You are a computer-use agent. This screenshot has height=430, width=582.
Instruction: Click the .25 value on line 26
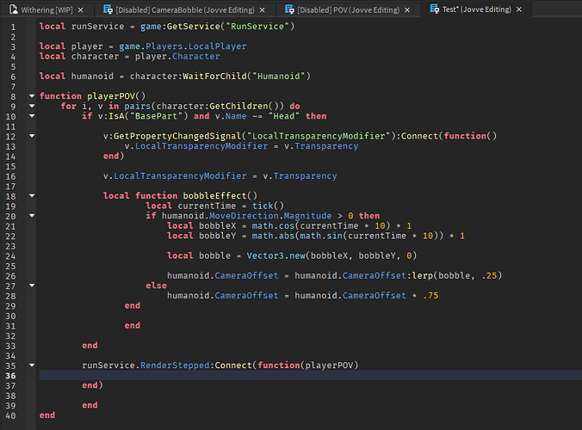click(x=489, y=276)
